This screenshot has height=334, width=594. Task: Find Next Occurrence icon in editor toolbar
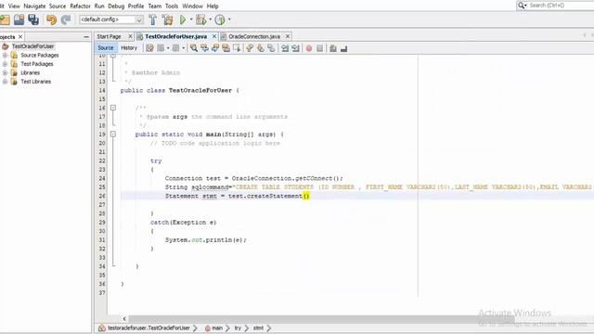pyautogui.click(x=215, y=48)
